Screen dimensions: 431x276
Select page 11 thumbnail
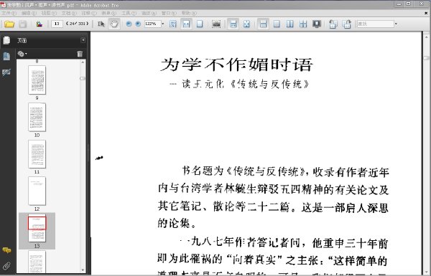(37, 154)
